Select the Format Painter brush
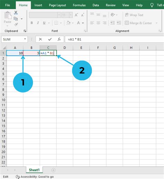164x179 pixels. (x=16, y=24)
